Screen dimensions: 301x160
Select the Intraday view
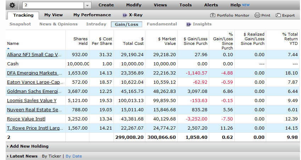click(x=96, y=24)
